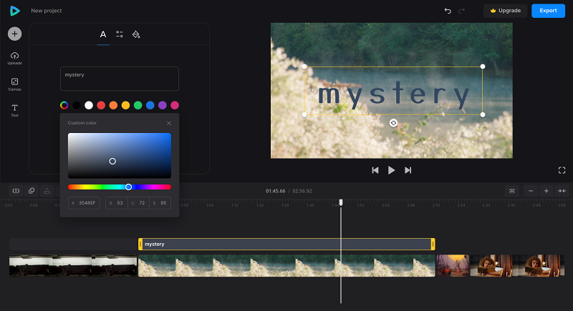
Task: Open the Uploads panel
Action: [14, 59]
